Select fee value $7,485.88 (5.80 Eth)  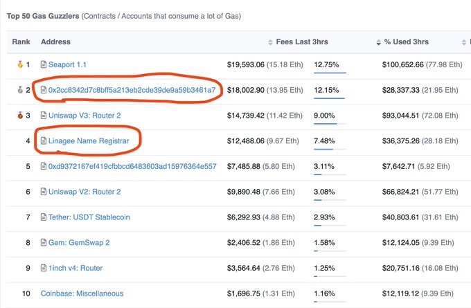(260, 166)
